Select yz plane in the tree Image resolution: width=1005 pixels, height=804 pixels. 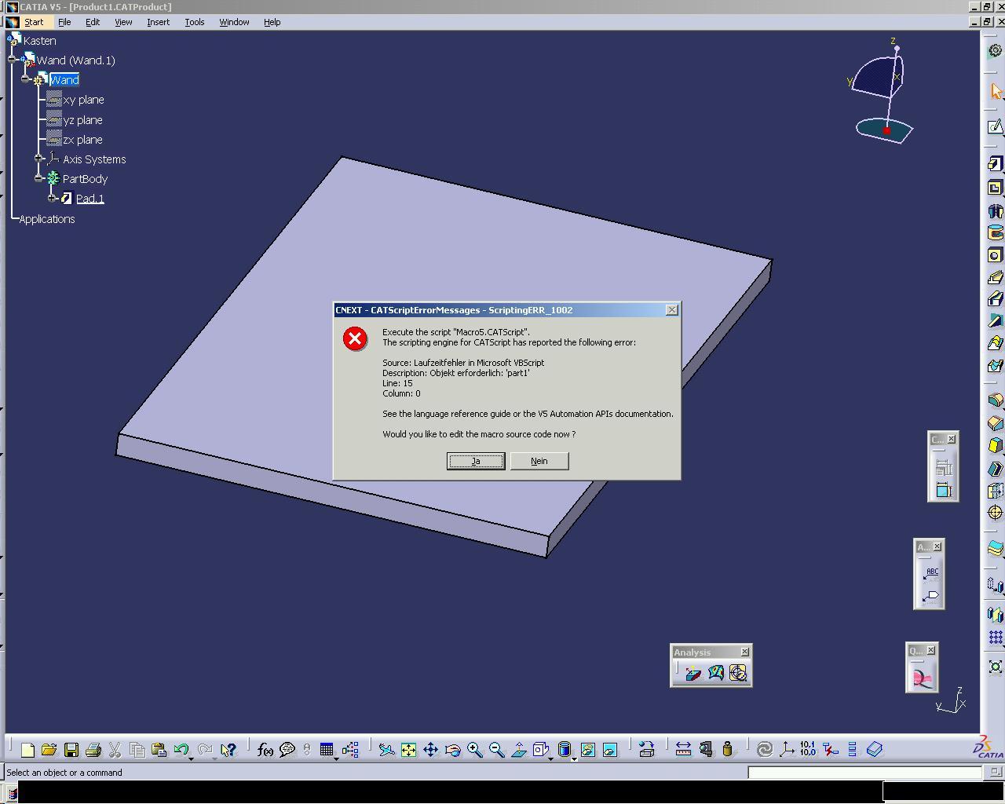point(82,120)
